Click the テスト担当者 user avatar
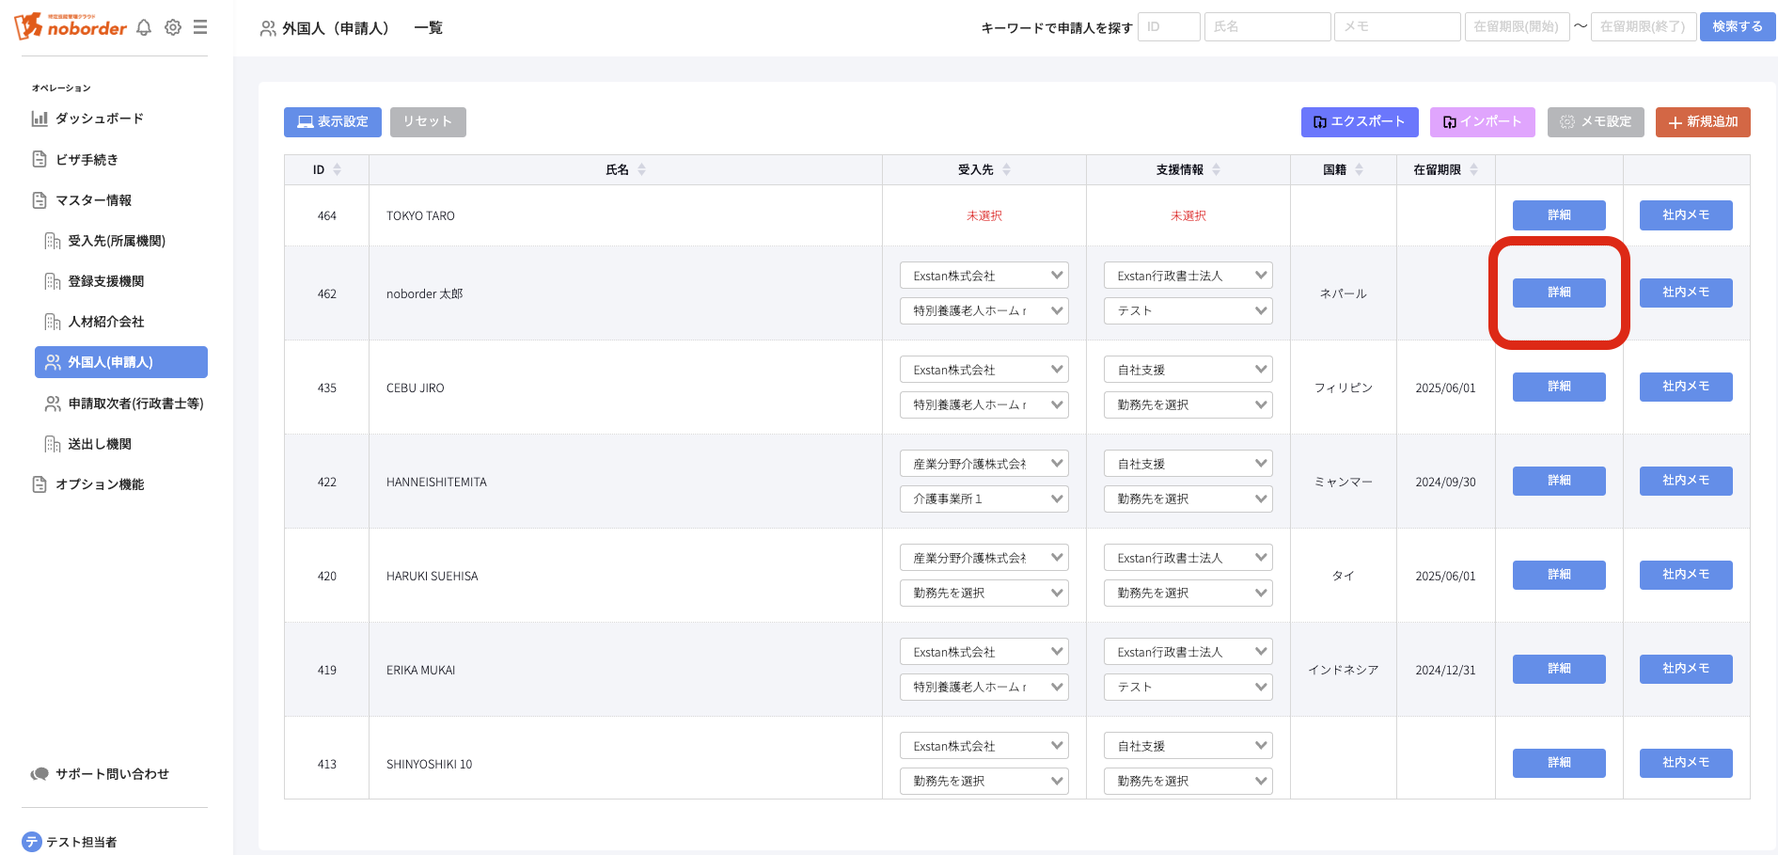The height and width of the screenshot is (855, 1778). click(32, 842)
